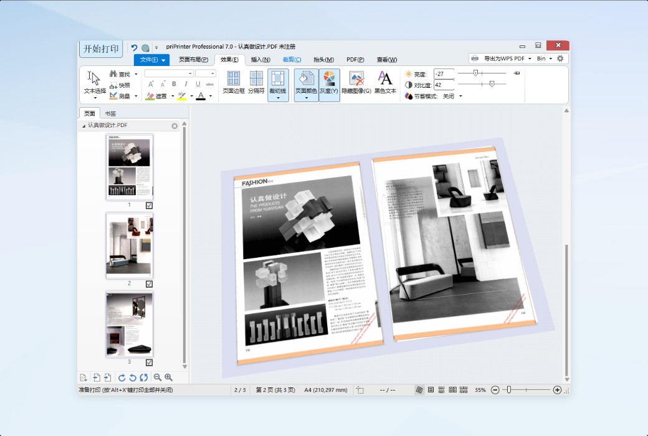Image resolution: width=648 pixels, height=436 pixels.
Task: Enable 黑色文本 black text
Action: (385, 83)
